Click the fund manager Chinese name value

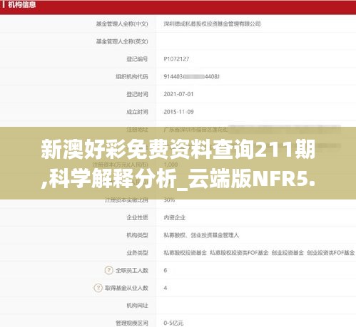(212, 24)
